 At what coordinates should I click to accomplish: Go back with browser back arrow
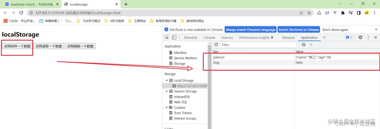[x=5, y=13]
